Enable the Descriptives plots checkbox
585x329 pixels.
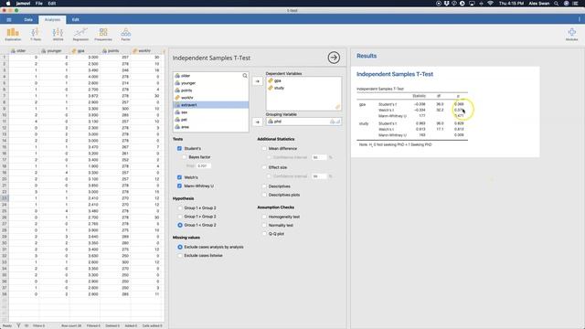(x=264, y=195)
